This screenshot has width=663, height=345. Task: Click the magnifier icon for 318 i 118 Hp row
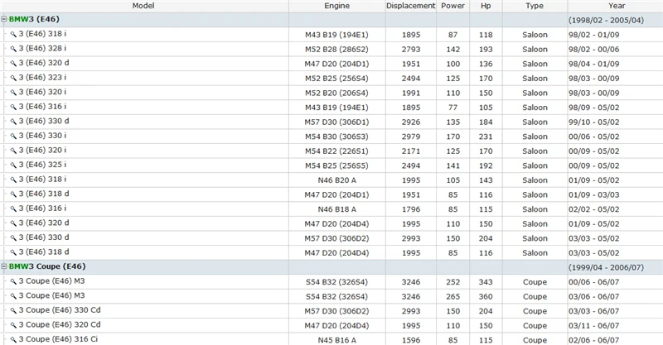pyautogui.click(x=13, y=35)
